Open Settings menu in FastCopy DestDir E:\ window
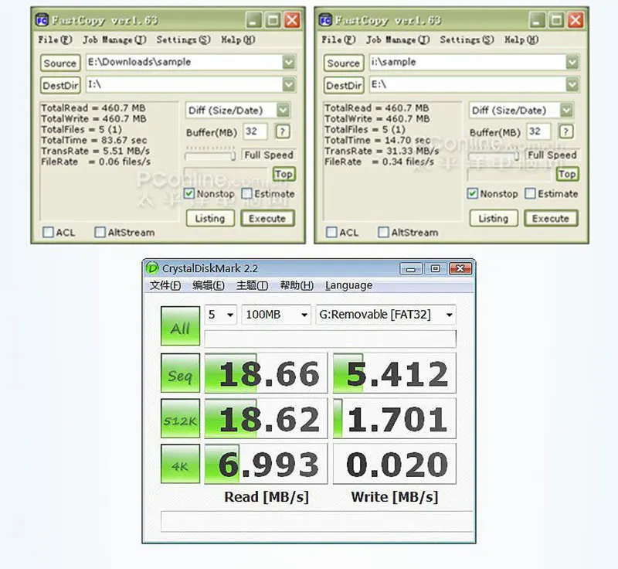The width and height of the screenshot is (618, 569). tap(467, 39)
